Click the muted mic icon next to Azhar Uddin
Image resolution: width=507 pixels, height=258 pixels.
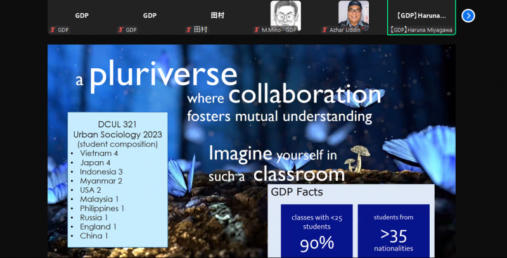point(324,30)
